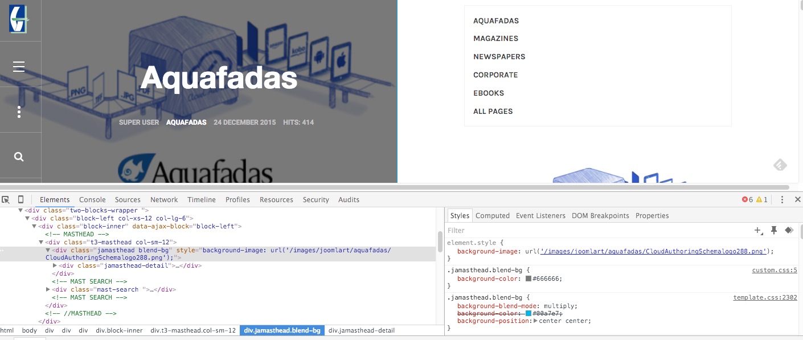Open the #00a7e7 color swatch

click(x=528, y=313)
